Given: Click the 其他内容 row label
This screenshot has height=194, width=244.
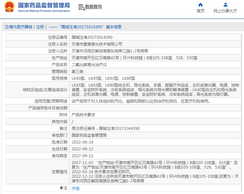Looking at the screenshot, I should point(59,122).
